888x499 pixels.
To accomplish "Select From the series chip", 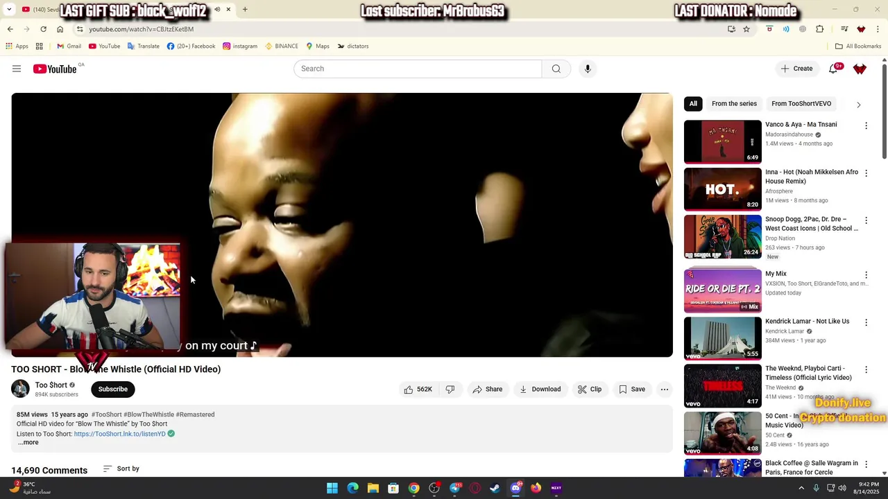I will tap(734, 104).
